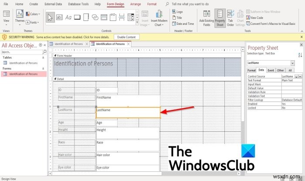Pick the Hyperlink control
This screenshot has width=305, height=181.
point(95,17)
